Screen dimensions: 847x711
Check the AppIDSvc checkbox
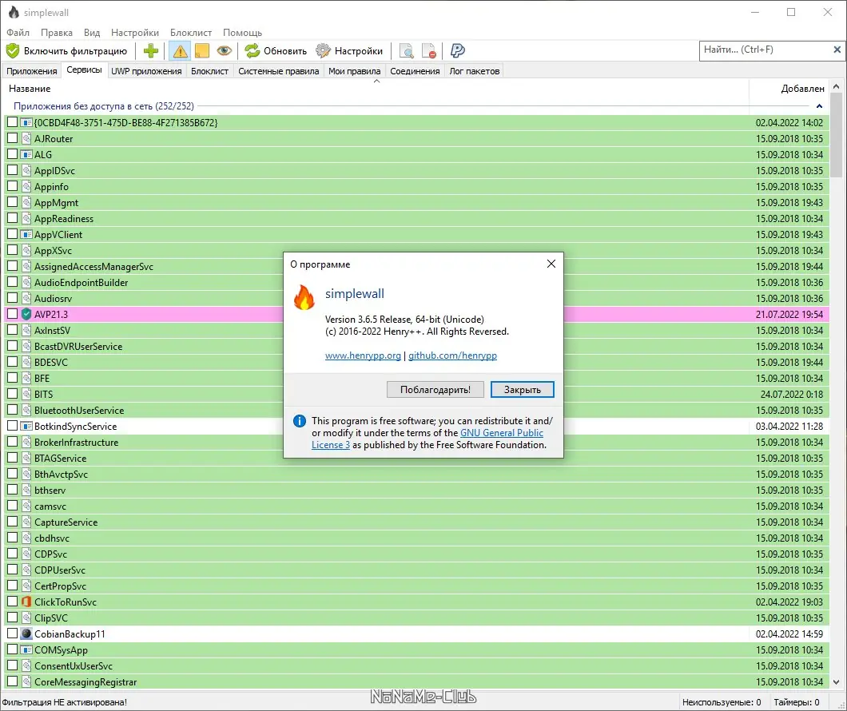(13, 170)
